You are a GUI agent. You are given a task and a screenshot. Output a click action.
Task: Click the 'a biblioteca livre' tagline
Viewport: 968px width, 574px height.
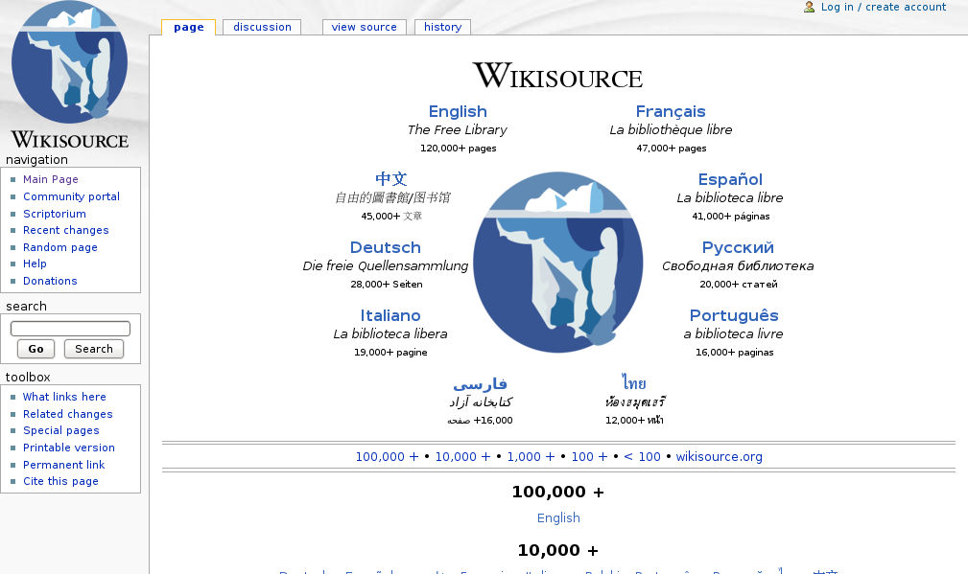click(x=733, y=334)
